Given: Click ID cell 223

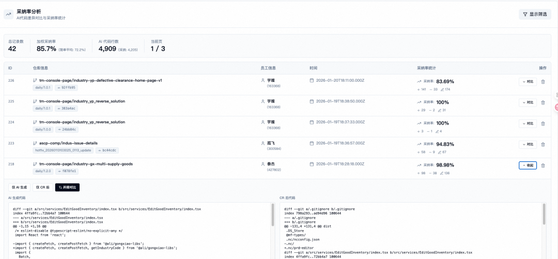Looking at the screenshot, I should coord(11,143).
